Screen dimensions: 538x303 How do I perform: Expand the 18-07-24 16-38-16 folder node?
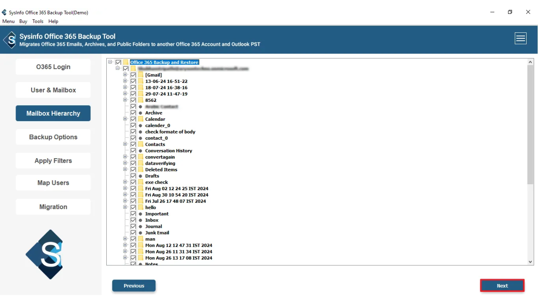pyautogui.click(x=125, y=87)
